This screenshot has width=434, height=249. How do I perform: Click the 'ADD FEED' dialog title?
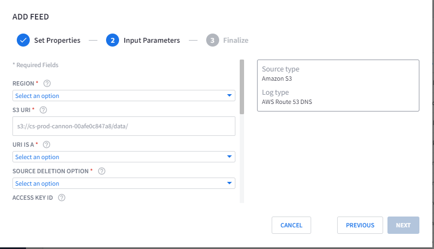tap(30, 17)
